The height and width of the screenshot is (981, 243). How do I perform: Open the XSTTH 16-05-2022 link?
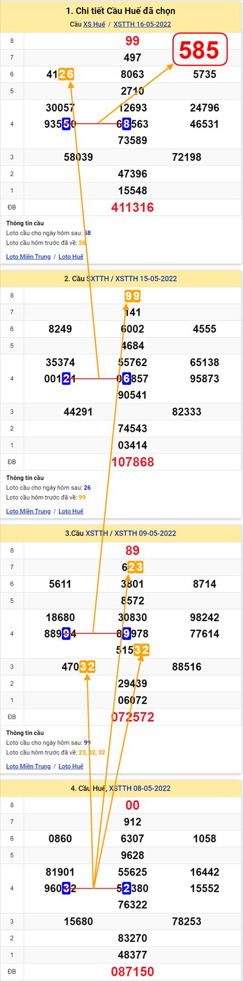[x=142, y=24]
